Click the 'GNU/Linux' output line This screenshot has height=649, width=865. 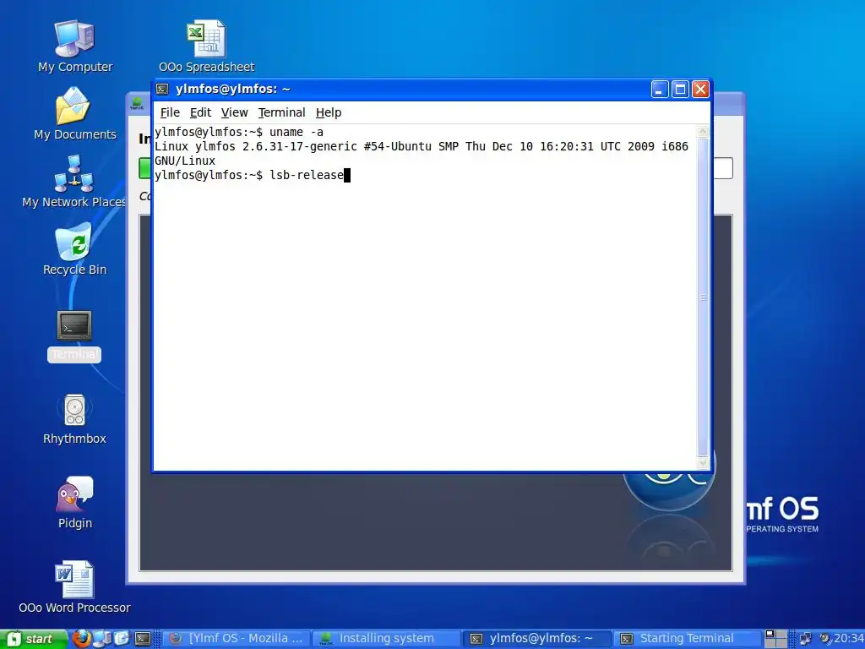(x=185, y=161)
